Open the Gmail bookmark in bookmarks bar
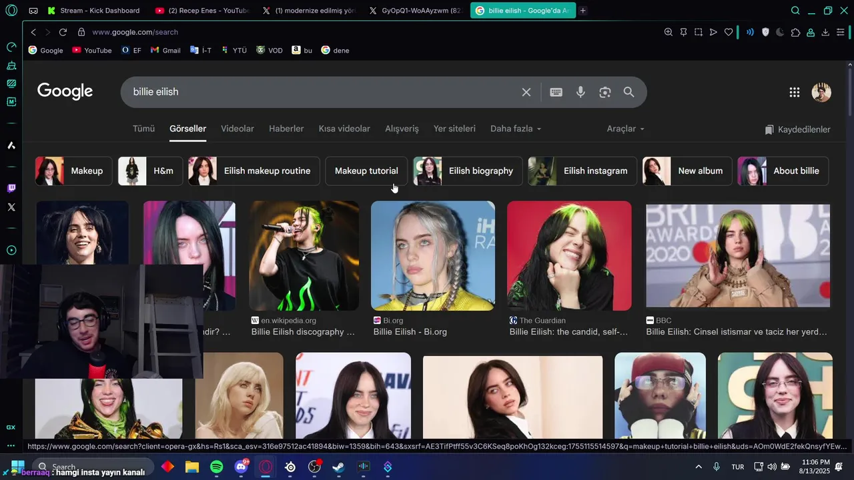The image size is (854, 480). coord(165,50)
